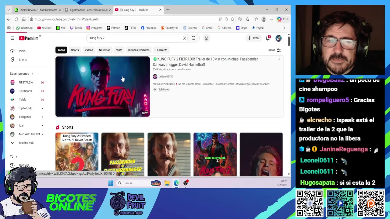
Task: Open the TikTok bookmark
Action: [130, 28]
